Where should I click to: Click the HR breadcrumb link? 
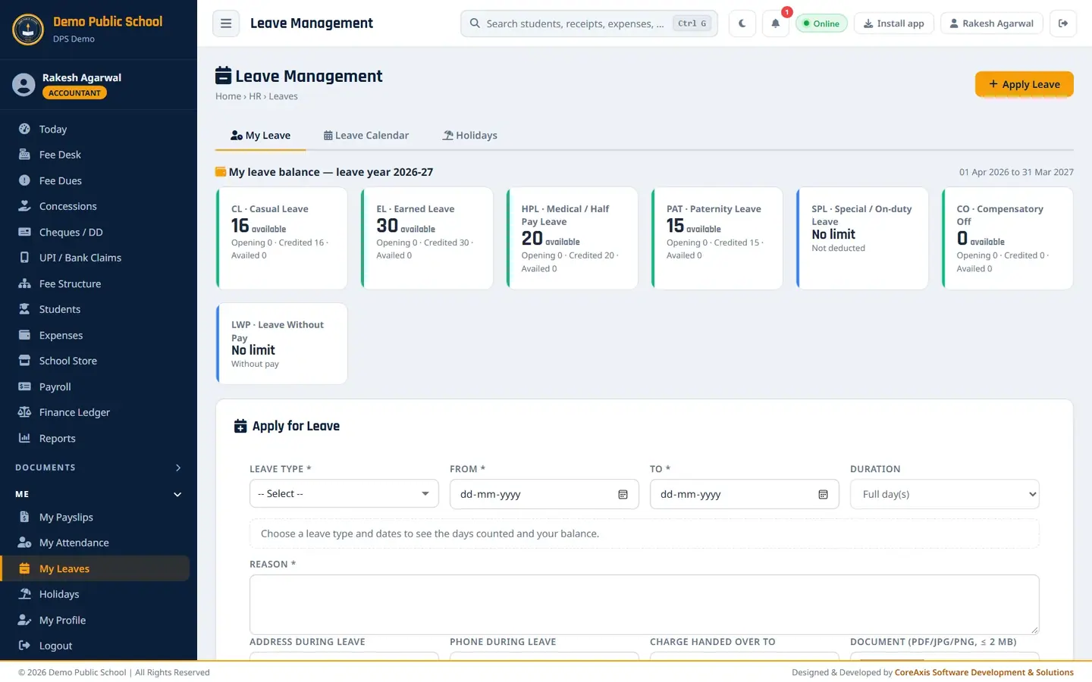pyautogui.click(x=255, y=96)
